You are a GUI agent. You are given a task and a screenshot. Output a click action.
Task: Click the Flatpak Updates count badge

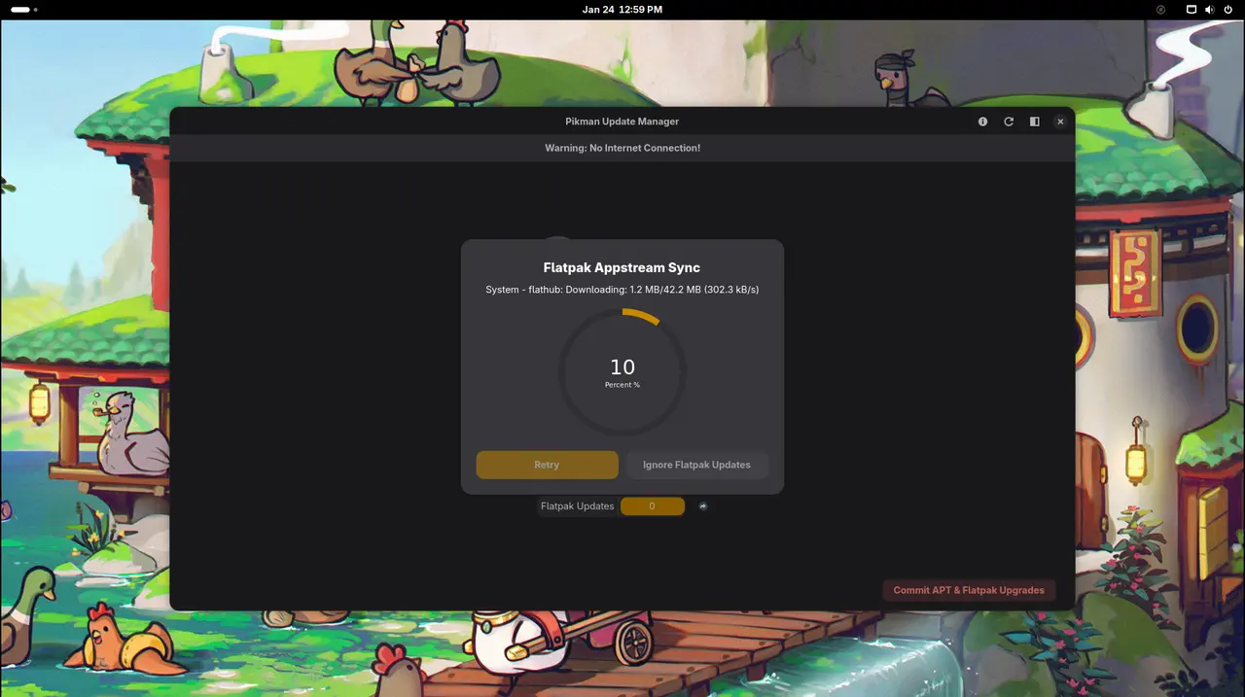point(652,505)
